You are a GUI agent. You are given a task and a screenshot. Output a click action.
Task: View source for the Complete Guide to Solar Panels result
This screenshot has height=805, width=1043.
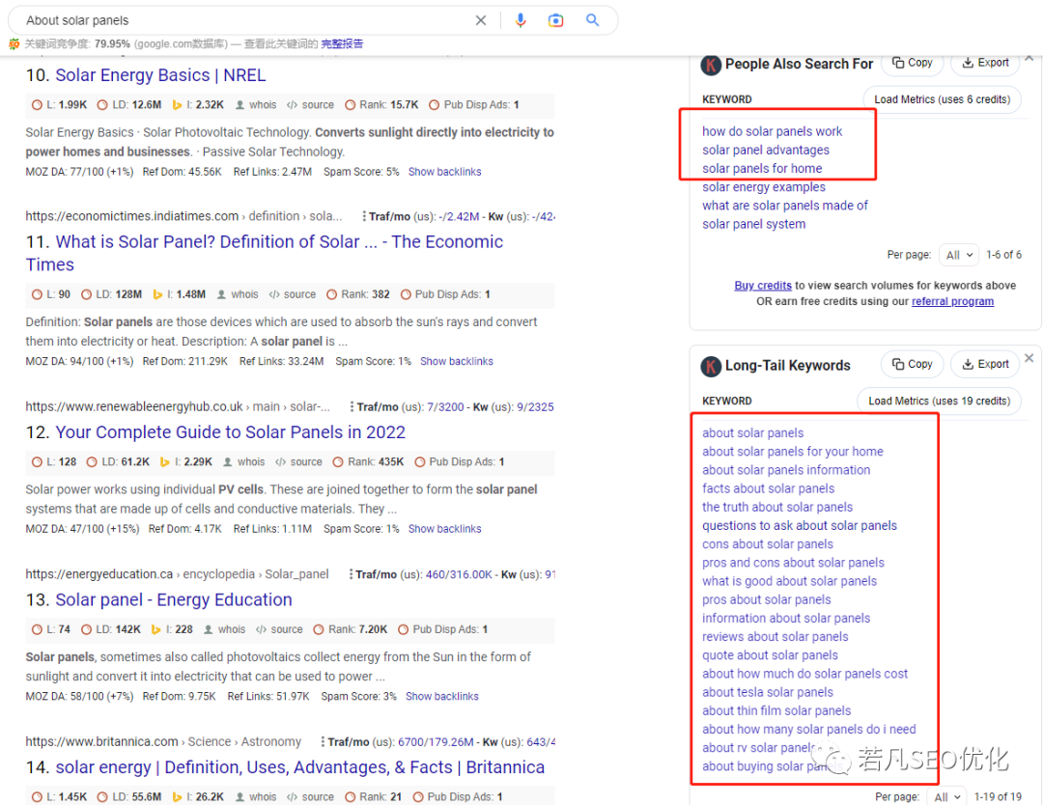click(x=298, y=462)
